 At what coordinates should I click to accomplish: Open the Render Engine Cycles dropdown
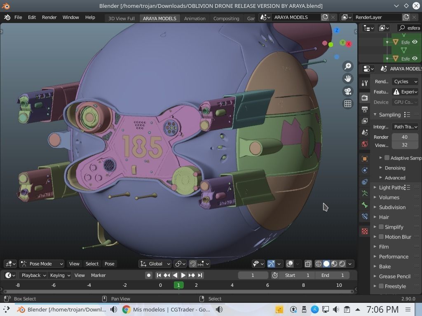[x=405, y=81]
